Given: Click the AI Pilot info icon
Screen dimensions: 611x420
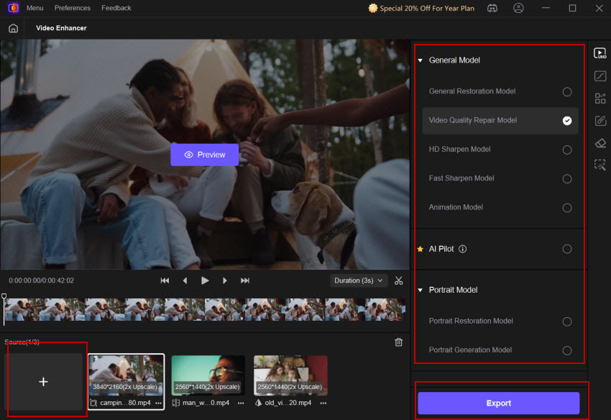Looking at the screenshot, I should click(x=462, y=249).
